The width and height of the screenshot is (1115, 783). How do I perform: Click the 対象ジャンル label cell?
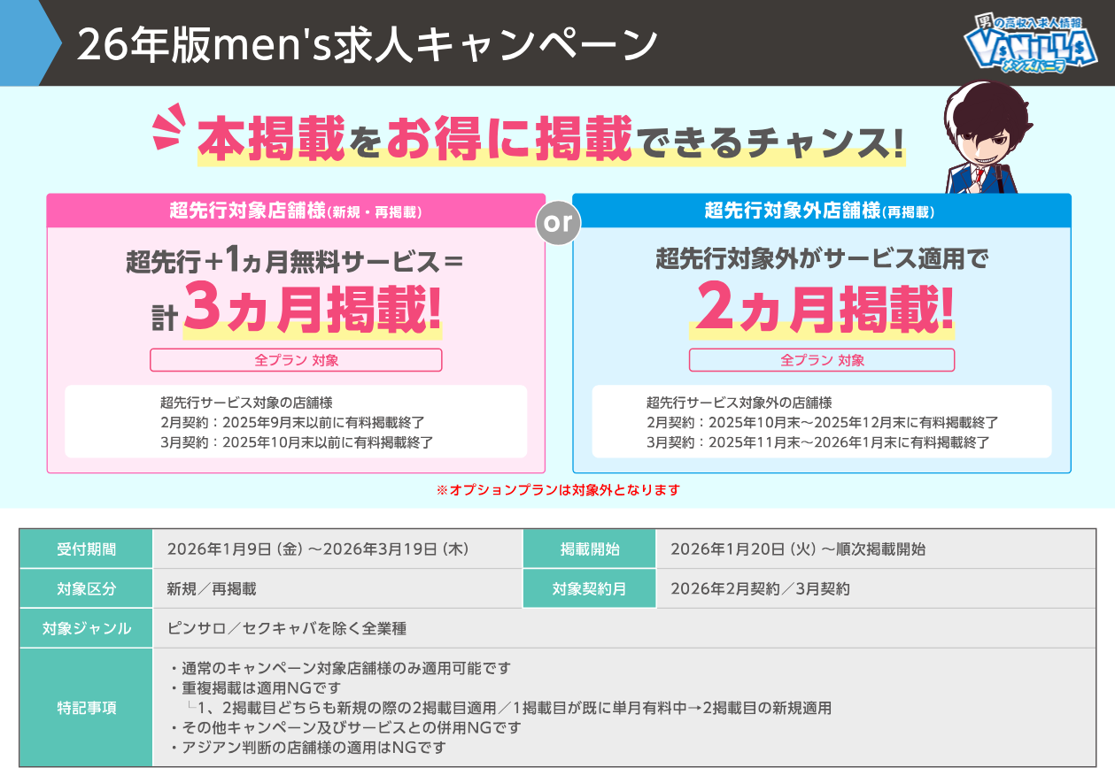click(86, 628)
